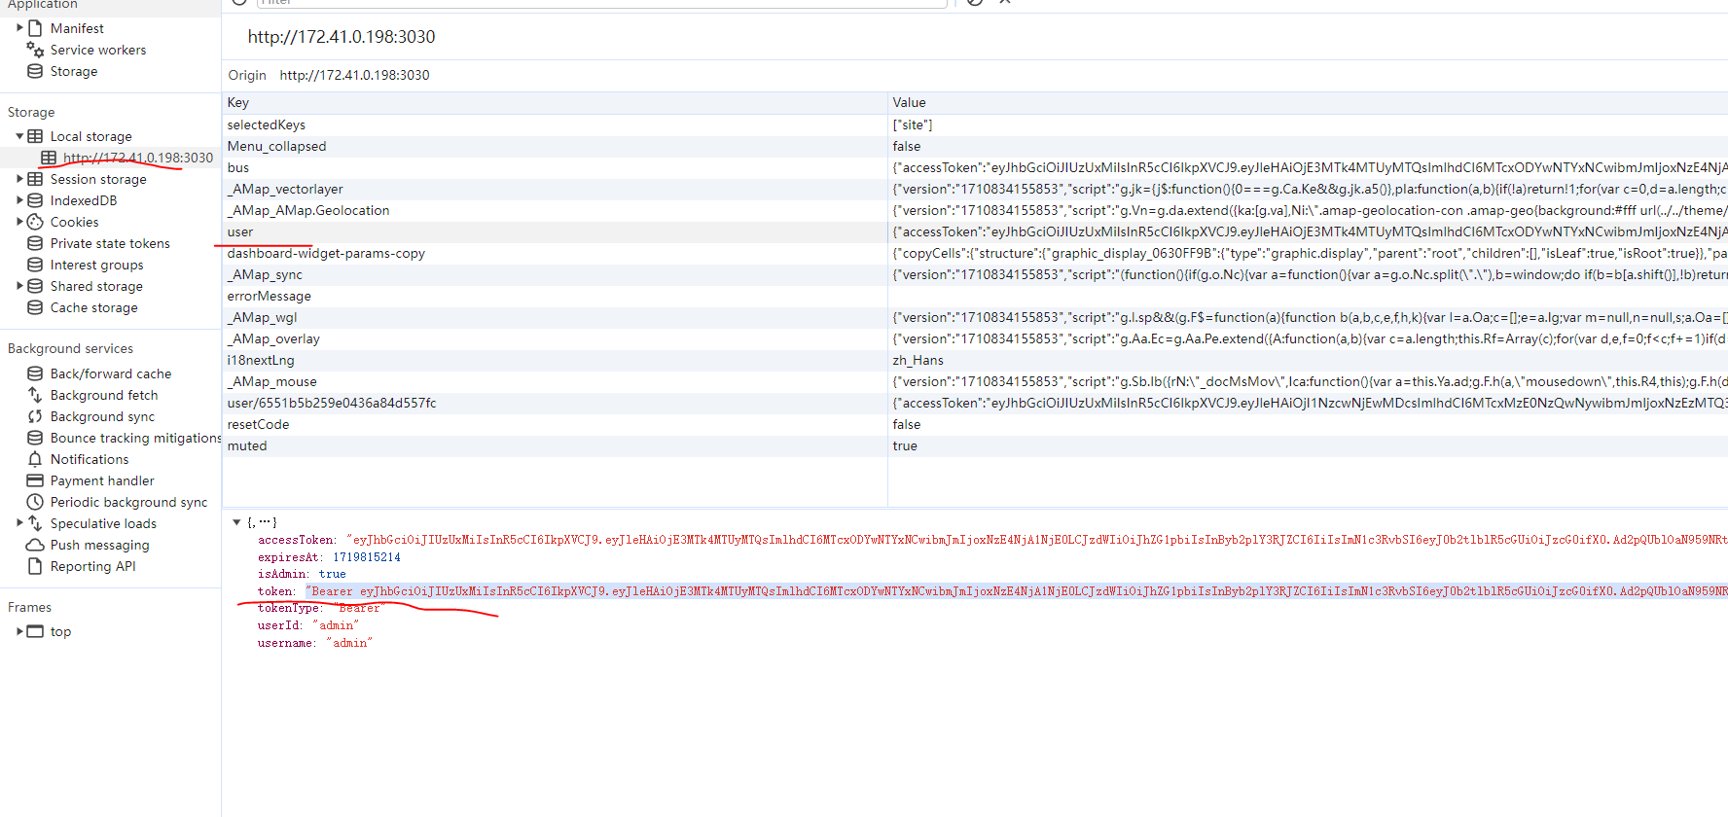
Task: Click the Cache storage icon
Action: pyautogui.click(x=35, y=307)
